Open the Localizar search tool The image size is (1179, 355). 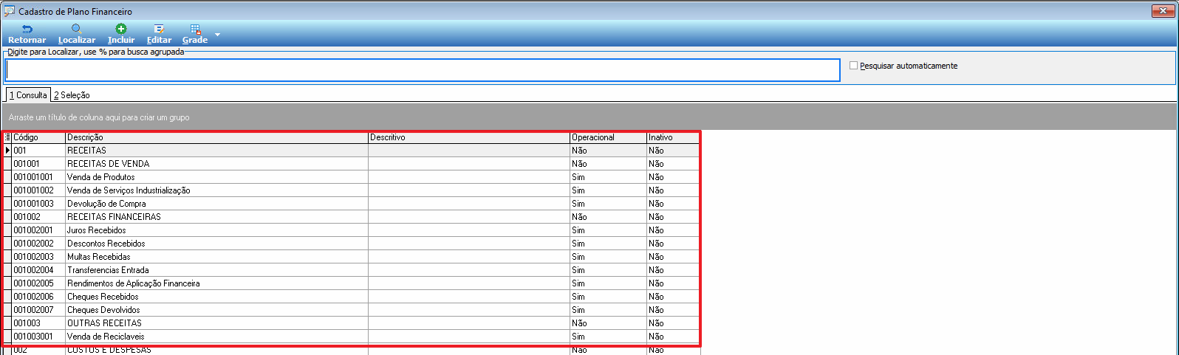pos(77,34)
